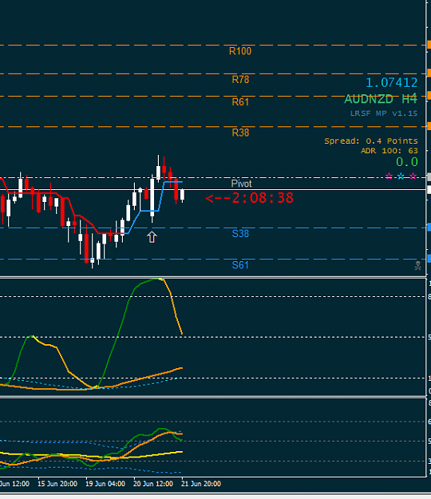Select the R78 resistance level label
This screenshot has height=499, width=431.
coord(240,80)
